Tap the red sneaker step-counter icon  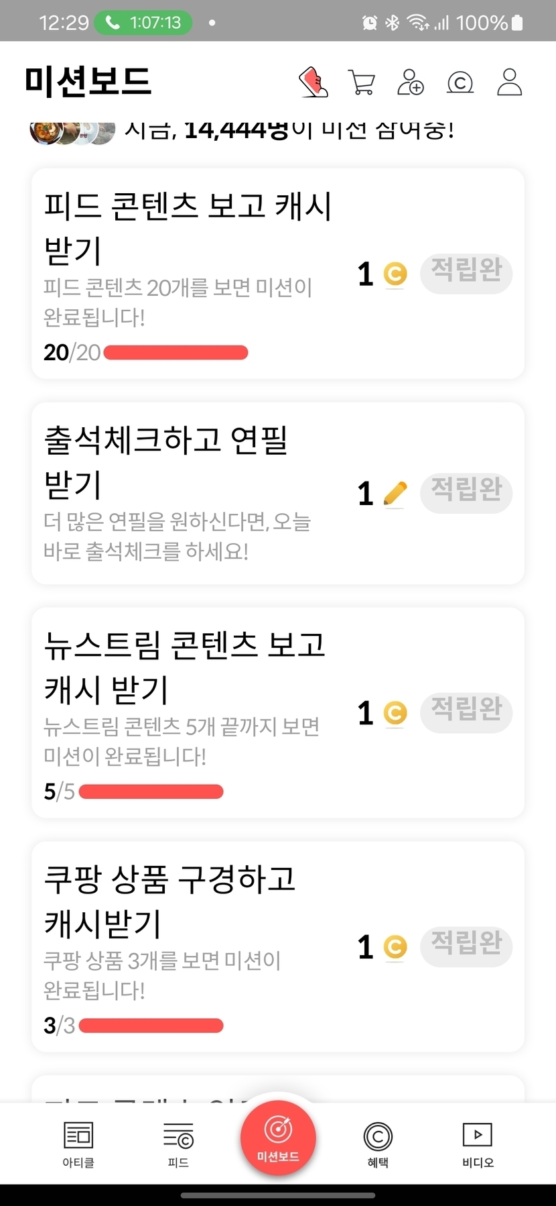coord(313,83)
